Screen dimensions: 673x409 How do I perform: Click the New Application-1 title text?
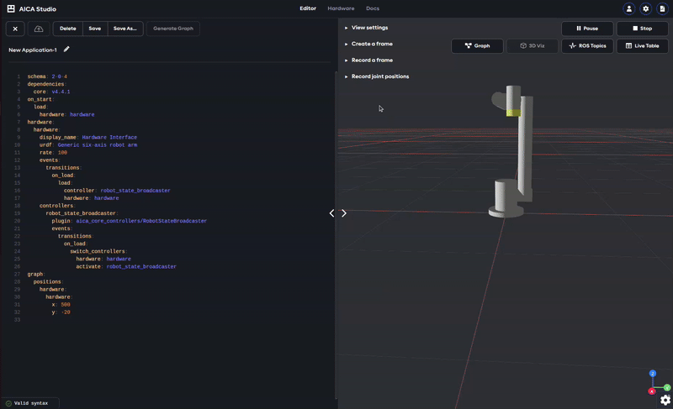[33, 50]
